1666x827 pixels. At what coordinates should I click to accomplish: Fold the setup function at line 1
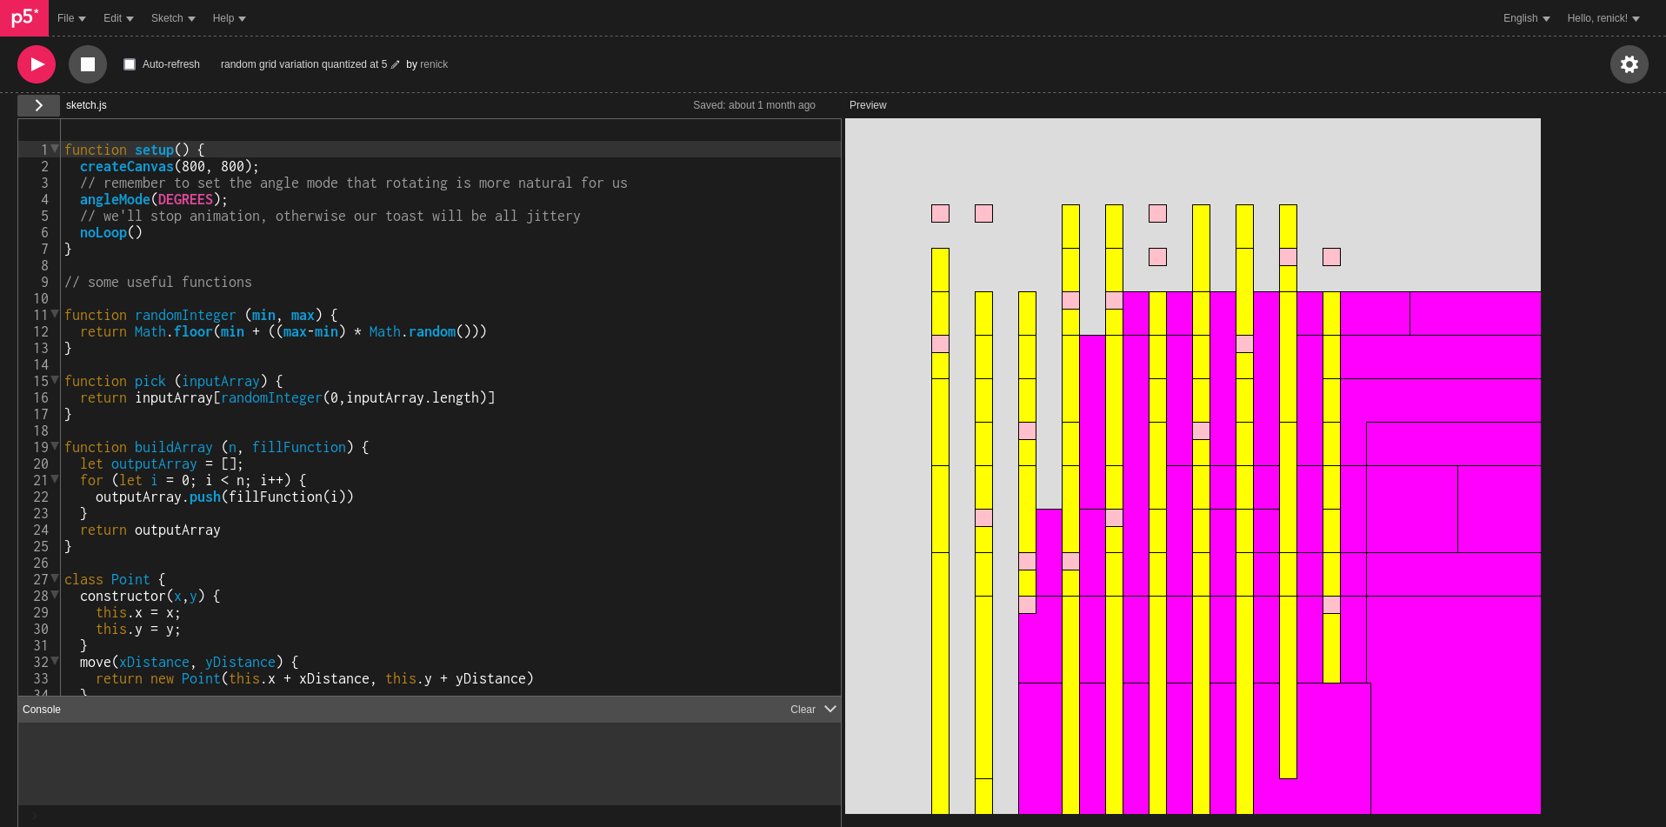pos(55,149)
